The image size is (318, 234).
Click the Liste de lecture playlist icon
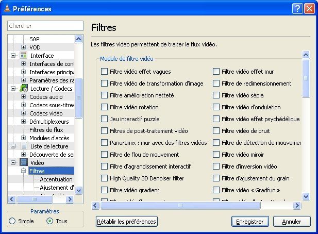click(x=24, y=146)
